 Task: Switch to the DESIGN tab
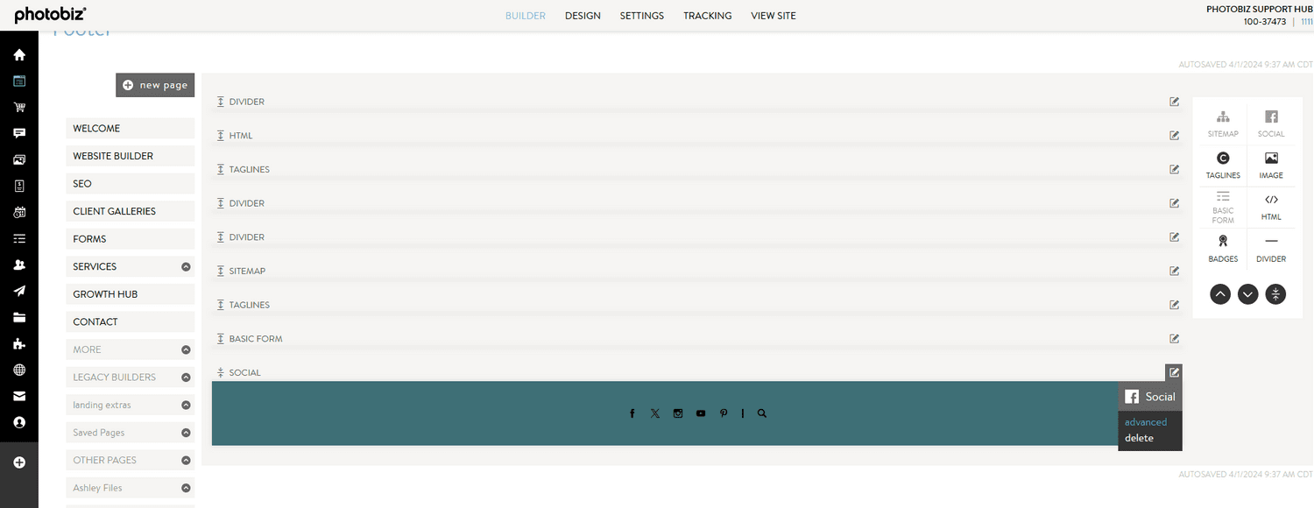583,15
